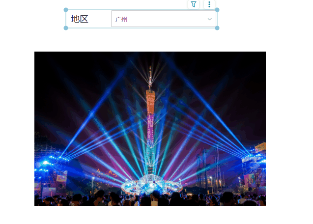Click the empty space inside the widget beside 地区
The width and height of the screenshot is (313, 224).
[100, 19]
